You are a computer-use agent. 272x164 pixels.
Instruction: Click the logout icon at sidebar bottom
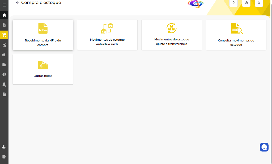coord(4,157)
